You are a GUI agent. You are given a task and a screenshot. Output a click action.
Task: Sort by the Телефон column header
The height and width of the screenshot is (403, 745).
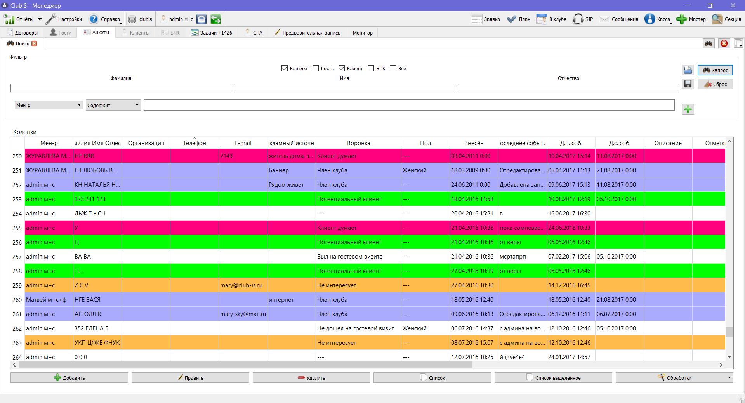coord(194,143)
